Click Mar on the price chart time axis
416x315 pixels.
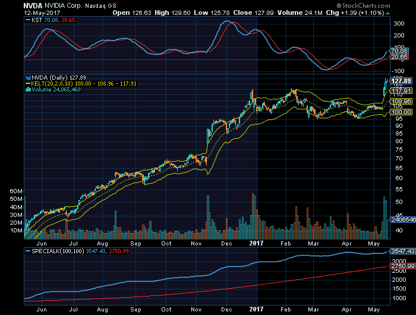point(313,244)
